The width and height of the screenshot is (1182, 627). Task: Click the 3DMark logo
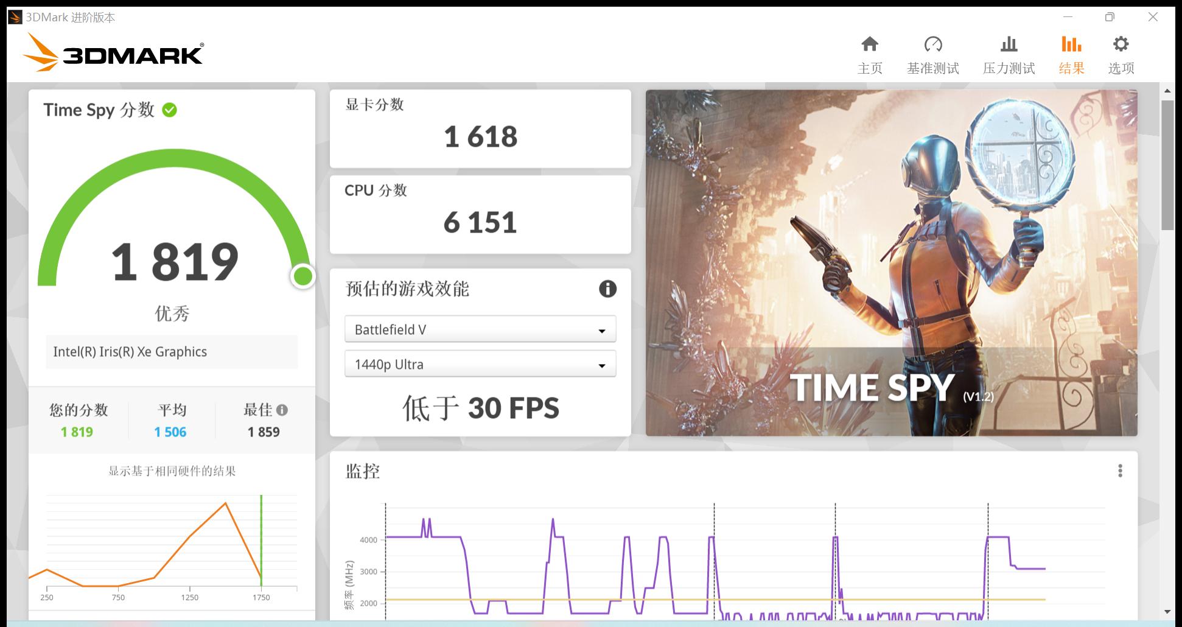click(113, 52)
